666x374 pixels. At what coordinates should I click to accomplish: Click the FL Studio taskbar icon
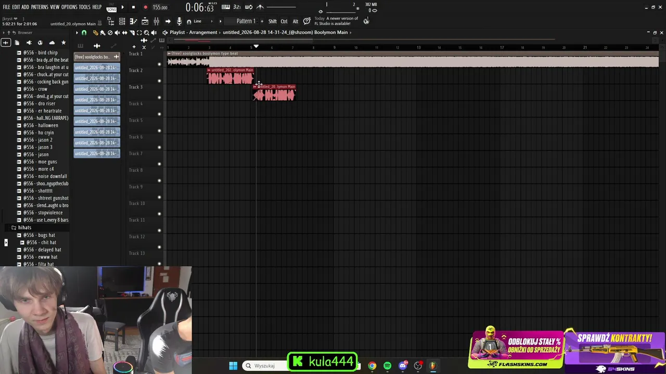pyautogui.click(x=433, y=366)
